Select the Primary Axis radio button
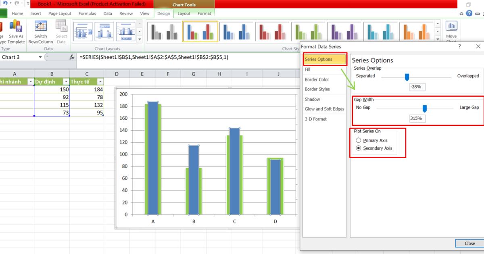Screen dimensions: 484x254 pos(359,141)
